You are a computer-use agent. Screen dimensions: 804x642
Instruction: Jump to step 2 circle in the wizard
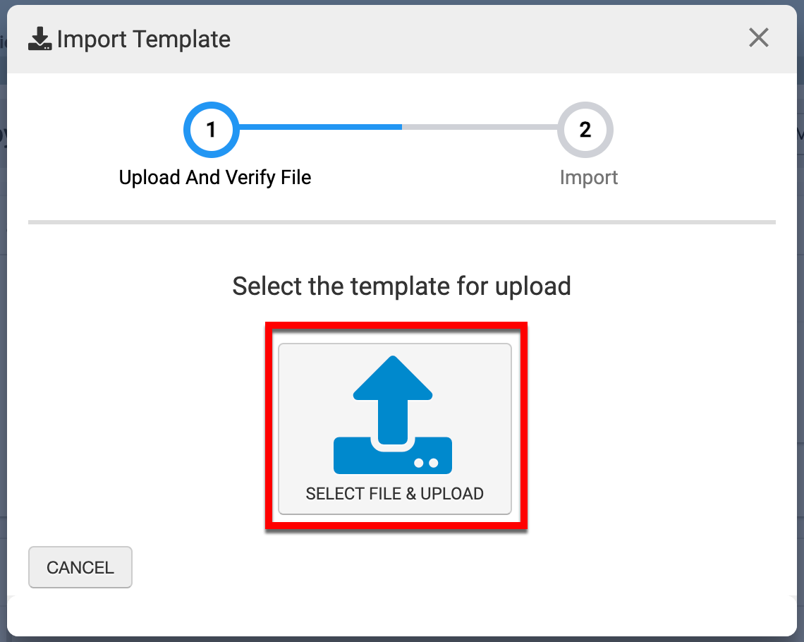pos(585,130)
